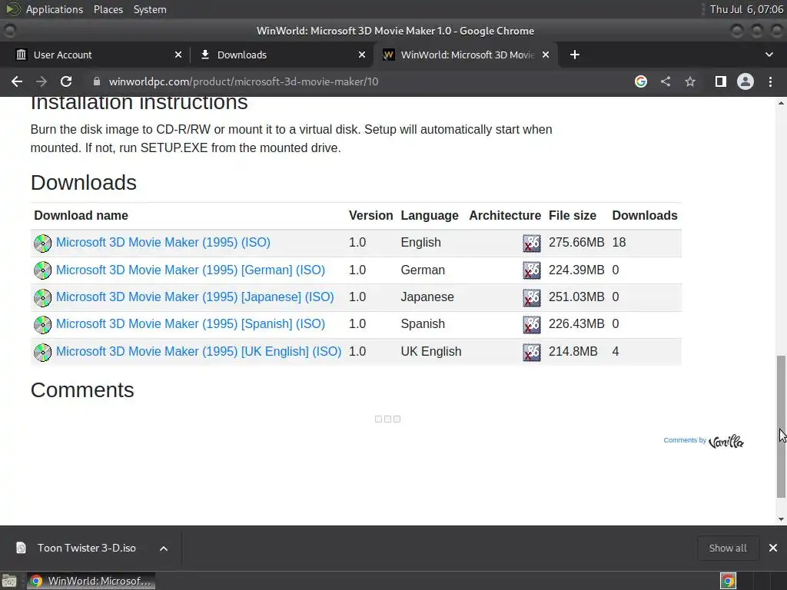
Task: Close the User Account tab
Action: click(x=178, y=55)
